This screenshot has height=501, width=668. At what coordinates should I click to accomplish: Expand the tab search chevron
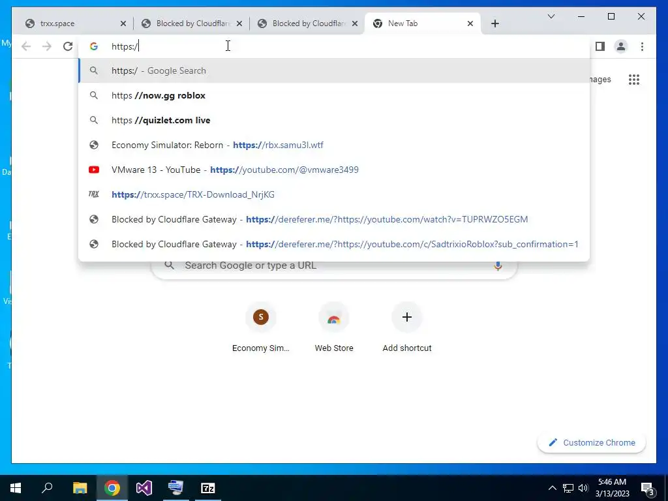[x=551, y=16]
